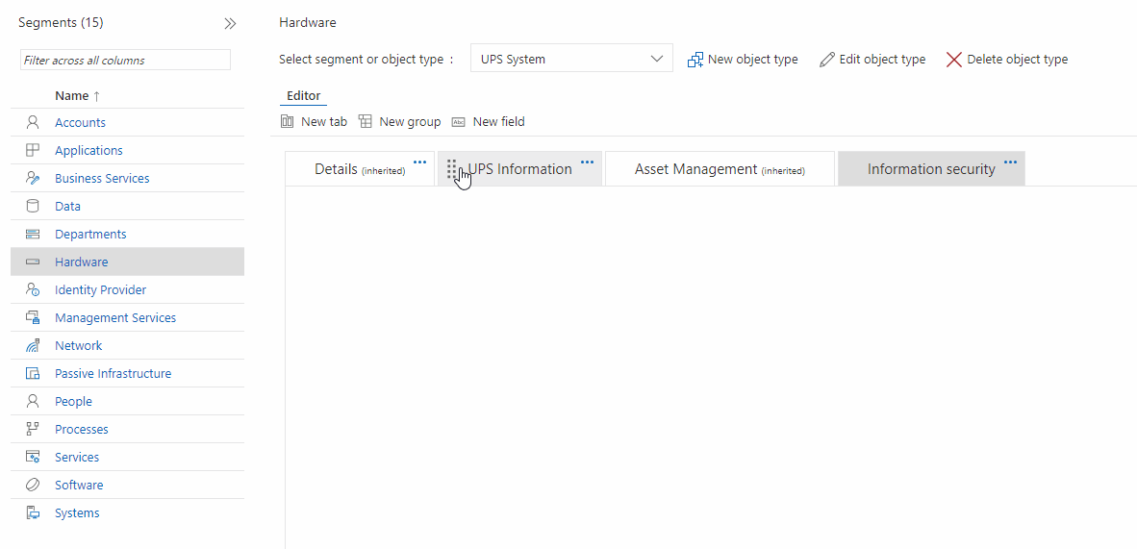This screenshot has height=549, width=1137.
Task: Click the Accounts segment person icon
Action: click(32, 122)
